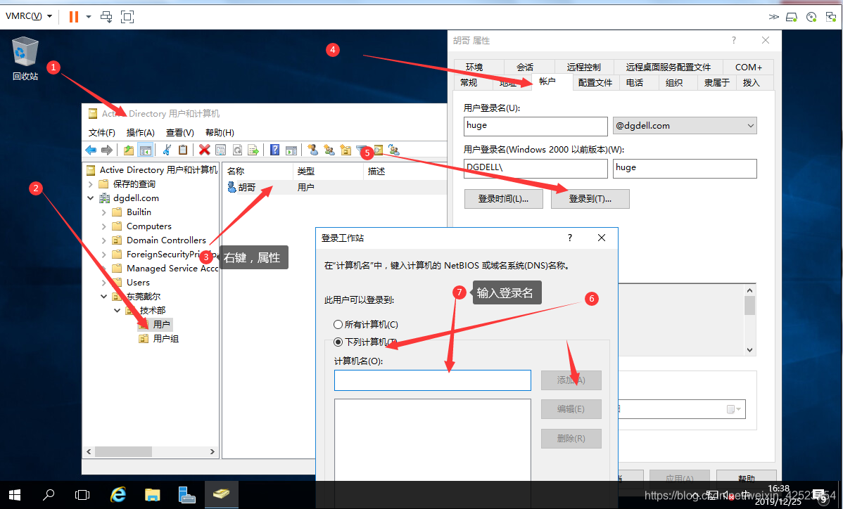843x509 pixels.
Task: Click the 计算机名(O) input field
Action: [x=433, y=380]
